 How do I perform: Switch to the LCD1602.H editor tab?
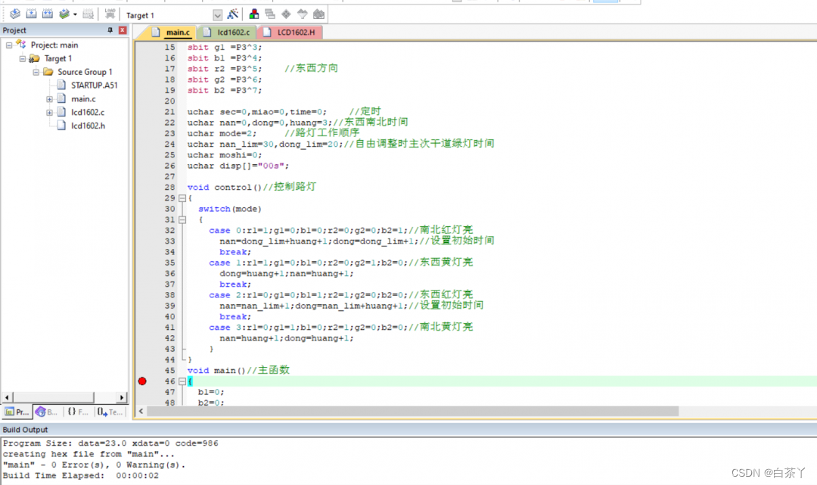coord(290,33)
